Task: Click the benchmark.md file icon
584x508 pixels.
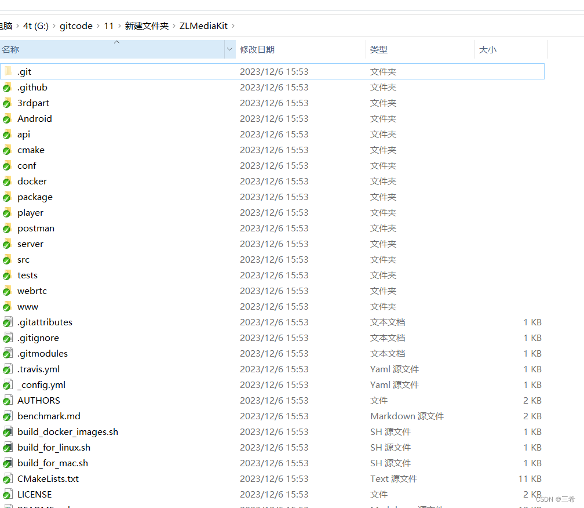Action: coord(8,416)
